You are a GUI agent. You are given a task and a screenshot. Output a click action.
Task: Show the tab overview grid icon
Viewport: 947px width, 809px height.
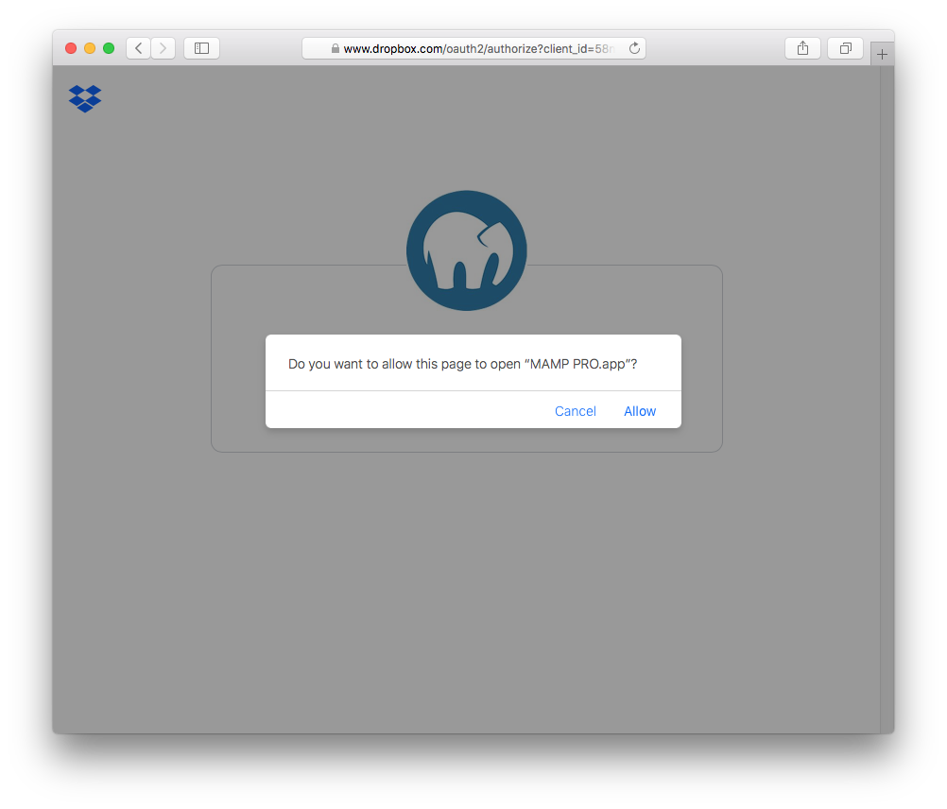coord(844,47)
